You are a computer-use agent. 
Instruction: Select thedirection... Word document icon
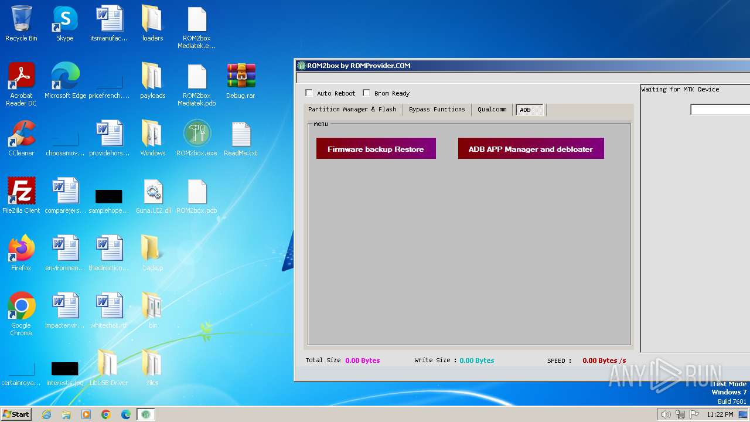point(109,253)
